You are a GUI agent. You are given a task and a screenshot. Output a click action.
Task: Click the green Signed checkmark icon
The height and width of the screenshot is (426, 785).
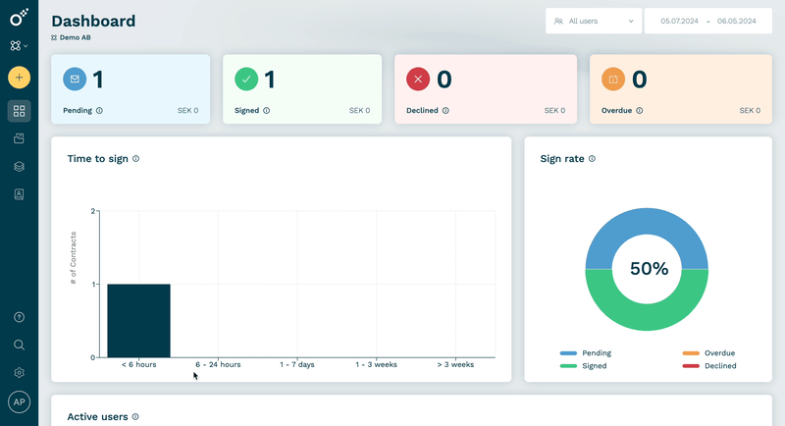pos(246,80)
